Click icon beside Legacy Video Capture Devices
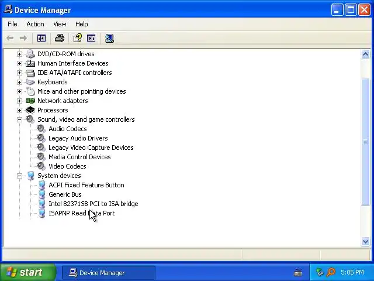Viewport: 374px width, 281px height. point(41,148)
